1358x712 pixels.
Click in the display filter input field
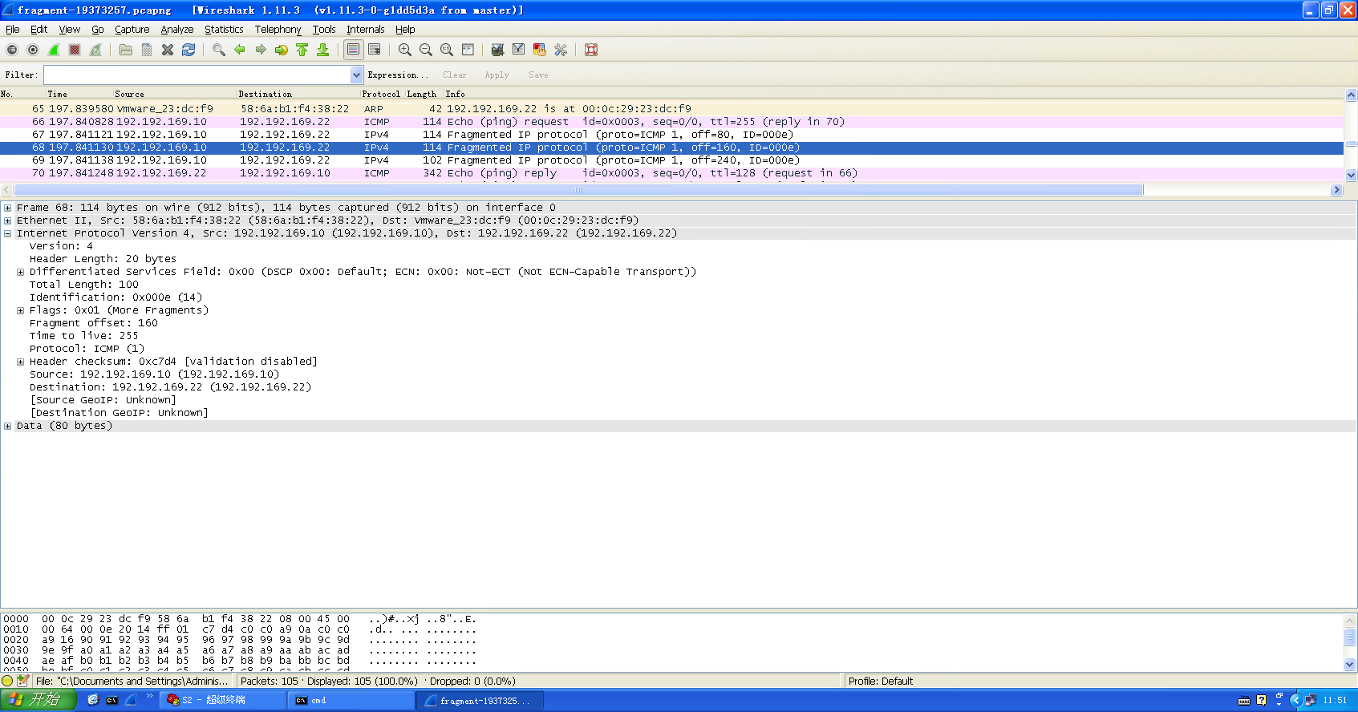(x=197, y=75)
